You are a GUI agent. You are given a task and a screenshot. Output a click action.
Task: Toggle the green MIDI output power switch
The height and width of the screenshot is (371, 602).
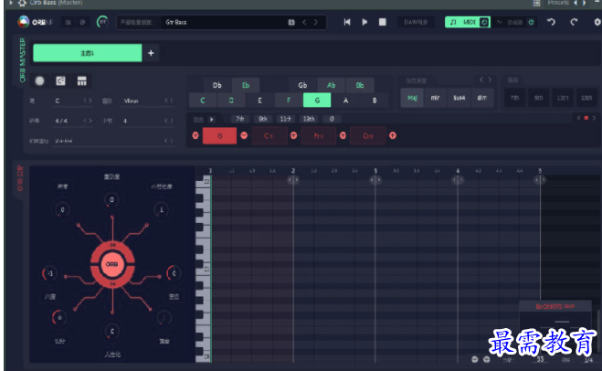484,22
